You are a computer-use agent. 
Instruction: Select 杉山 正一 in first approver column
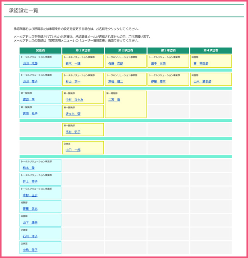(73, 81)
